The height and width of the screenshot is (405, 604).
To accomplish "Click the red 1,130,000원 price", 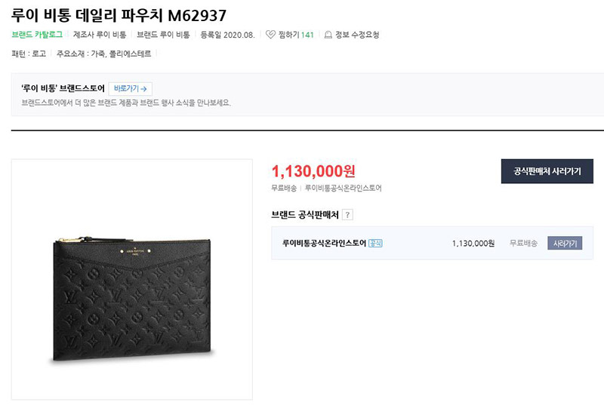I will 313,171.
